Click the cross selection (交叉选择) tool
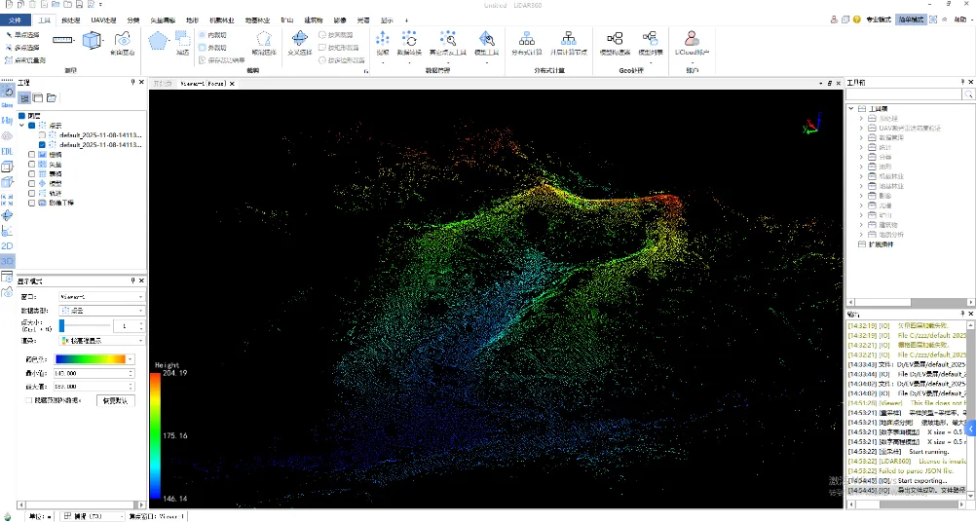 tap(299, 43)
